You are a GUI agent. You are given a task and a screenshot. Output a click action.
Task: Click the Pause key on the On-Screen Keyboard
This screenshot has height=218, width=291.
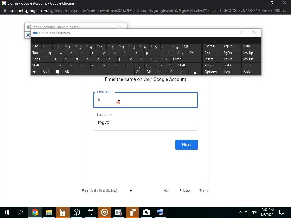231,59
